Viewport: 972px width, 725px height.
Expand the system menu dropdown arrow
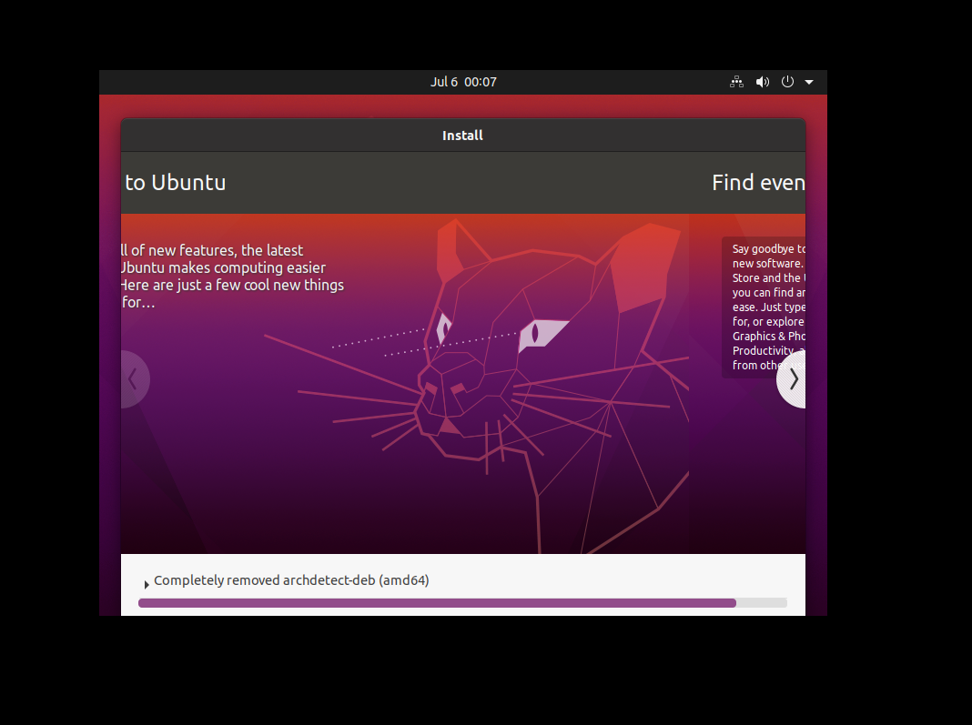point(809,82)
